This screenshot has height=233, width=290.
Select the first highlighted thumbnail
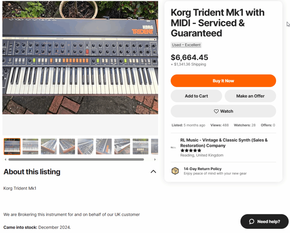point(12,146)
